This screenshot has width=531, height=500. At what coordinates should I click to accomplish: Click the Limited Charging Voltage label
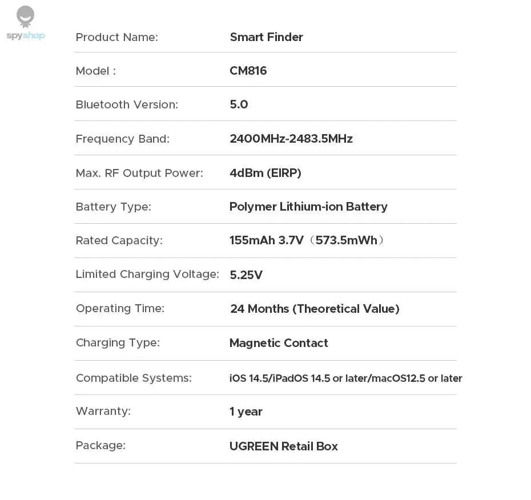pos(147,274)
